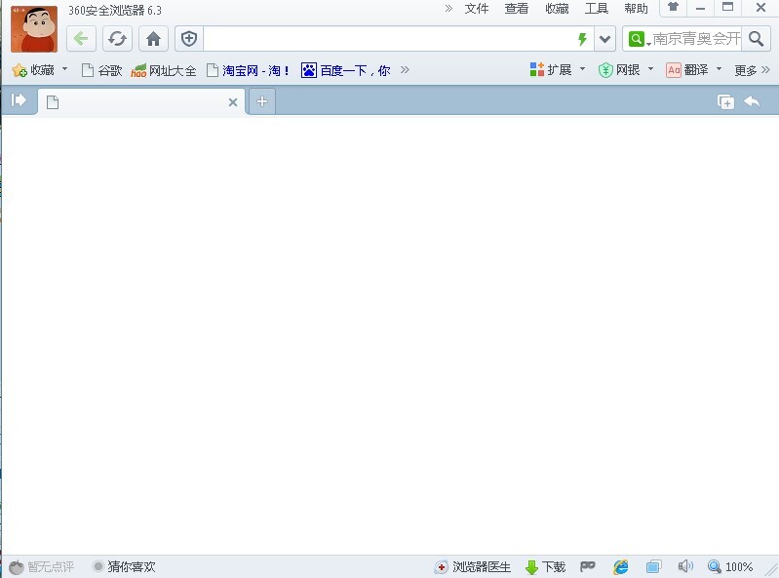
Task: Click the 100% zoom level control
Action: point(730,566)
